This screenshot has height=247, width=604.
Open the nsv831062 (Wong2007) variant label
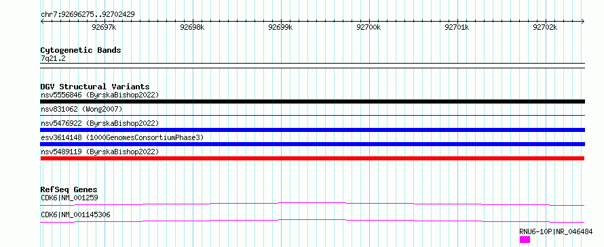point(81,110)
